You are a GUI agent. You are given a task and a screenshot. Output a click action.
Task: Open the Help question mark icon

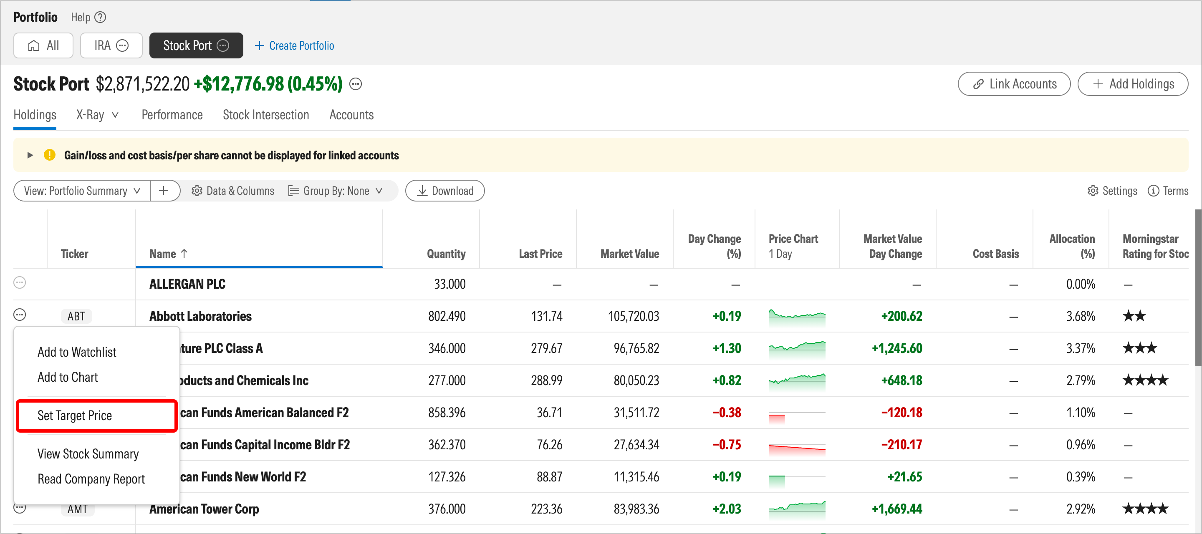click(x=100, y=17)
